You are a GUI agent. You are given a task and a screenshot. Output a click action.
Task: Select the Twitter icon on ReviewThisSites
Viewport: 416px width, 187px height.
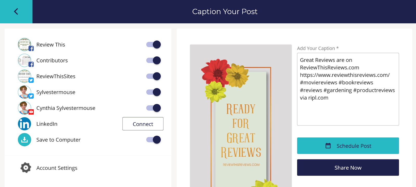31,80
